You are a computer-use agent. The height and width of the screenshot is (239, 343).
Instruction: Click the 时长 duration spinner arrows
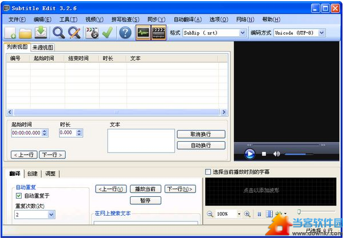tap(79, 133)
